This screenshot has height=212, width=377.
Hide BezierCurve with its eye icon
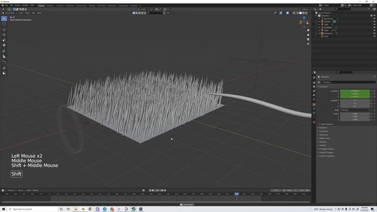pyautogui.click(x=374, y=18)
